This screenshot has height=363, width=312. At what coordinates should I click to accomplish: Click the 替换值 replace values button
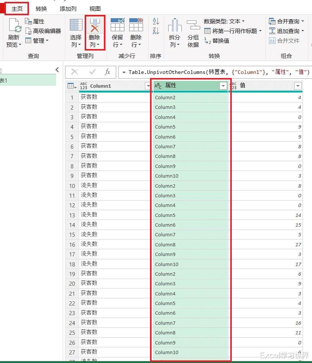tap(217, 41)
